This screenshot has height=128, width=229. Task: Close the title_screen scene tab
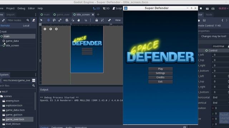pos(93,15)
